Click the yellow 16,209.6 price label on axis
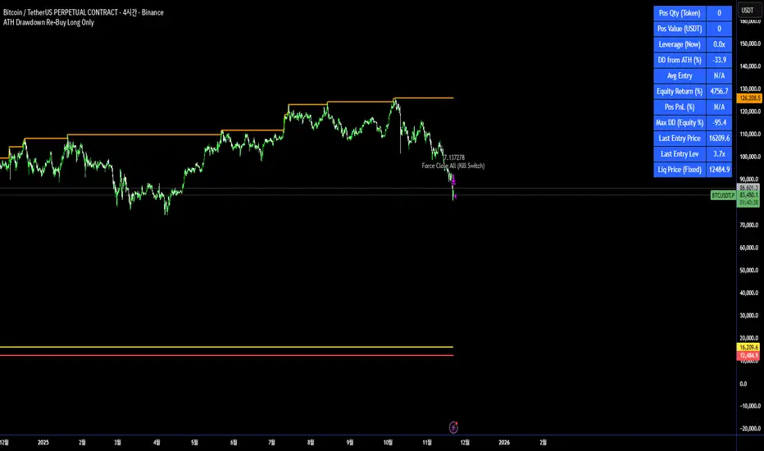This screenshot has width=764, height=451. point(748,347)
